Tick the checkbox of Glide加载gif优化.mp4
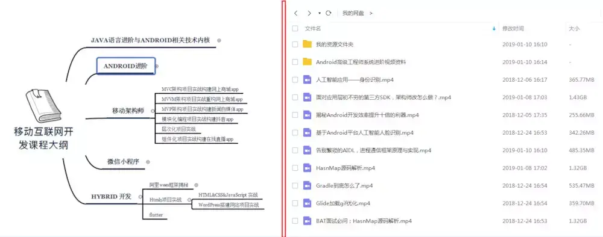Viewport: 603px width, 237px height. (295, 203)
